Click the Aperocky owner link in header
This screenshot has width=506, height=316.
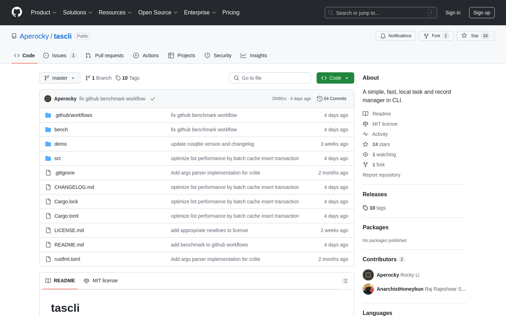tap(34, 36)
